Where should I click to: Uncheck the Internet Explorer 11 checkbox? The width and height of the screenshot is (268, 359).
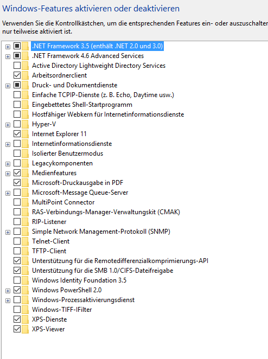[x=17, y=134]
